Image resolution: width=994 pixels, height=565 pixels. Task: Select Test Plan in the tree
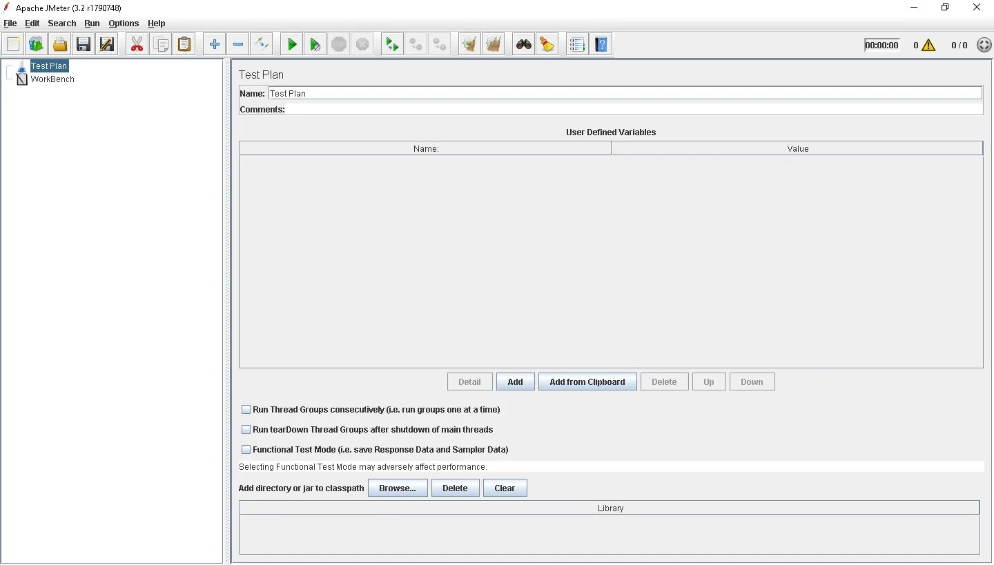[49, 66]
